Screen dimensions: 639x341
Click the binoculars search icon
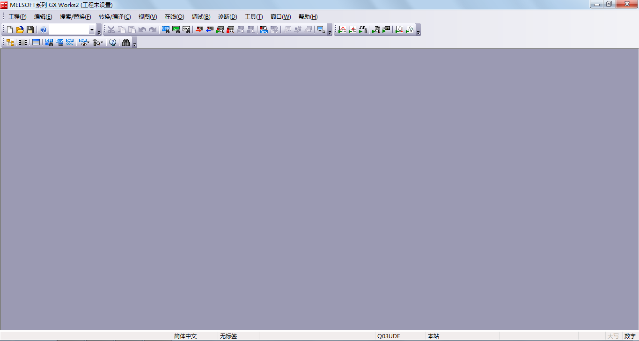pyautogui.click(x=126, y=43)
